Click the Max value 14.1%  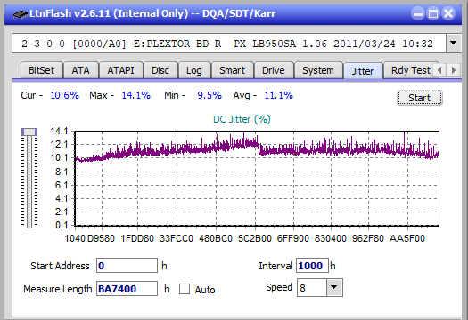(x=135, y=95)
